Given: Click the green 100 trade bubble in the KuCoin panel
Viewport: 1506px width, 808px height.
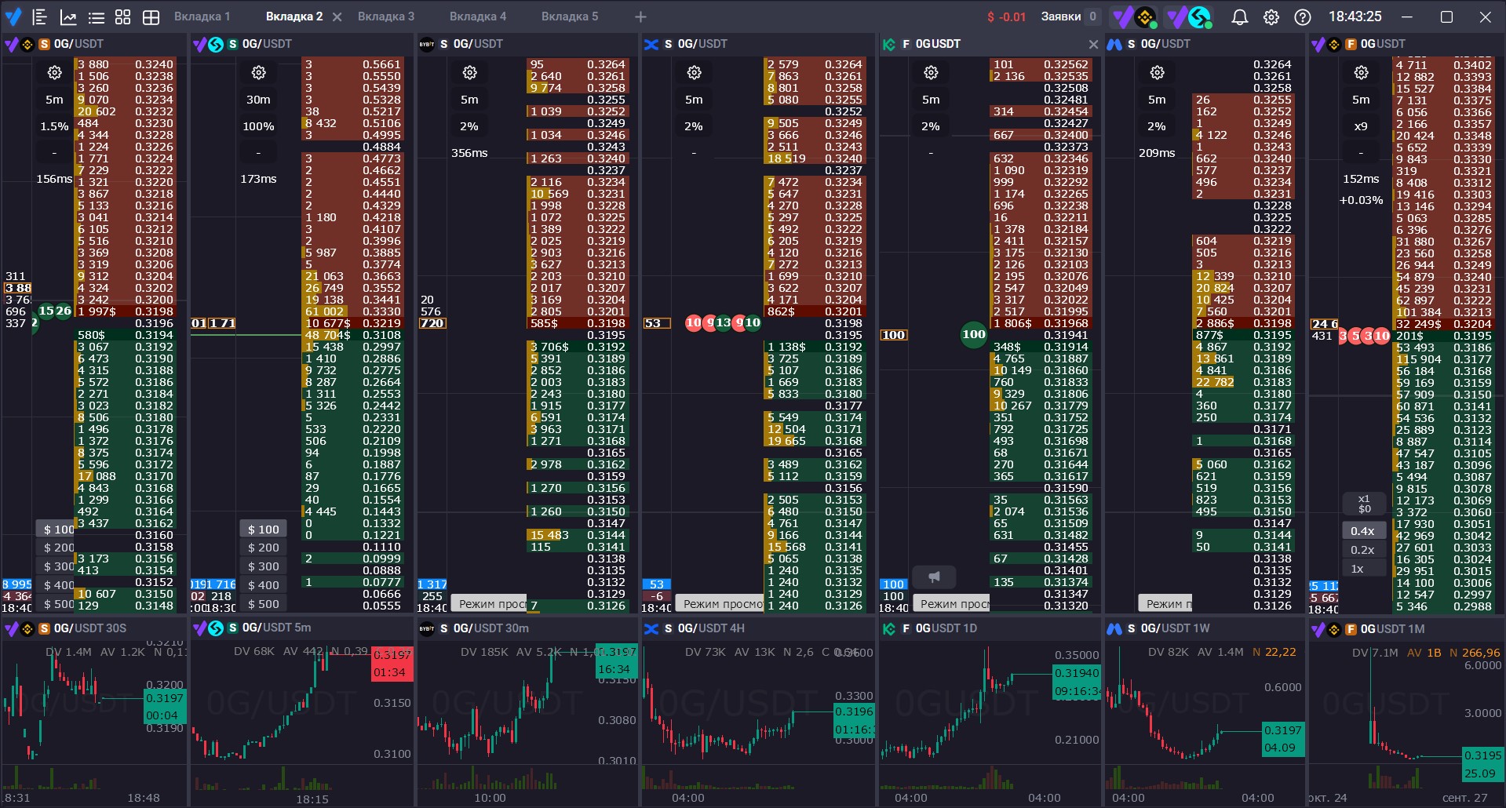Looking at the screenshot, I should click(974, 335).
